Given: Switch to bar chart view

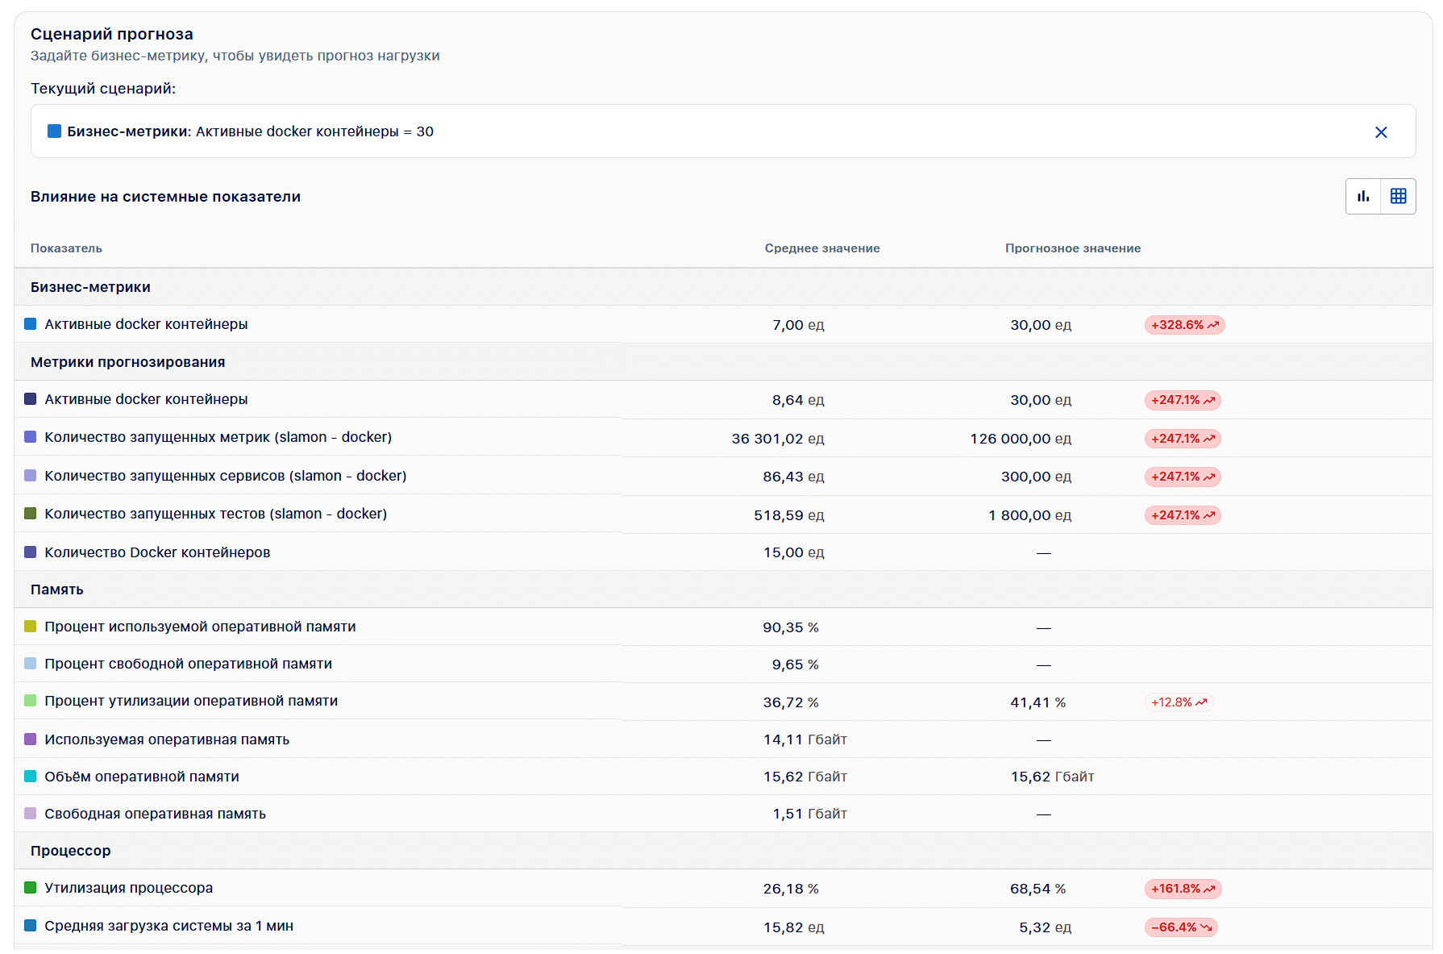Looking at the screenshot, I should tap(1363, 196).
